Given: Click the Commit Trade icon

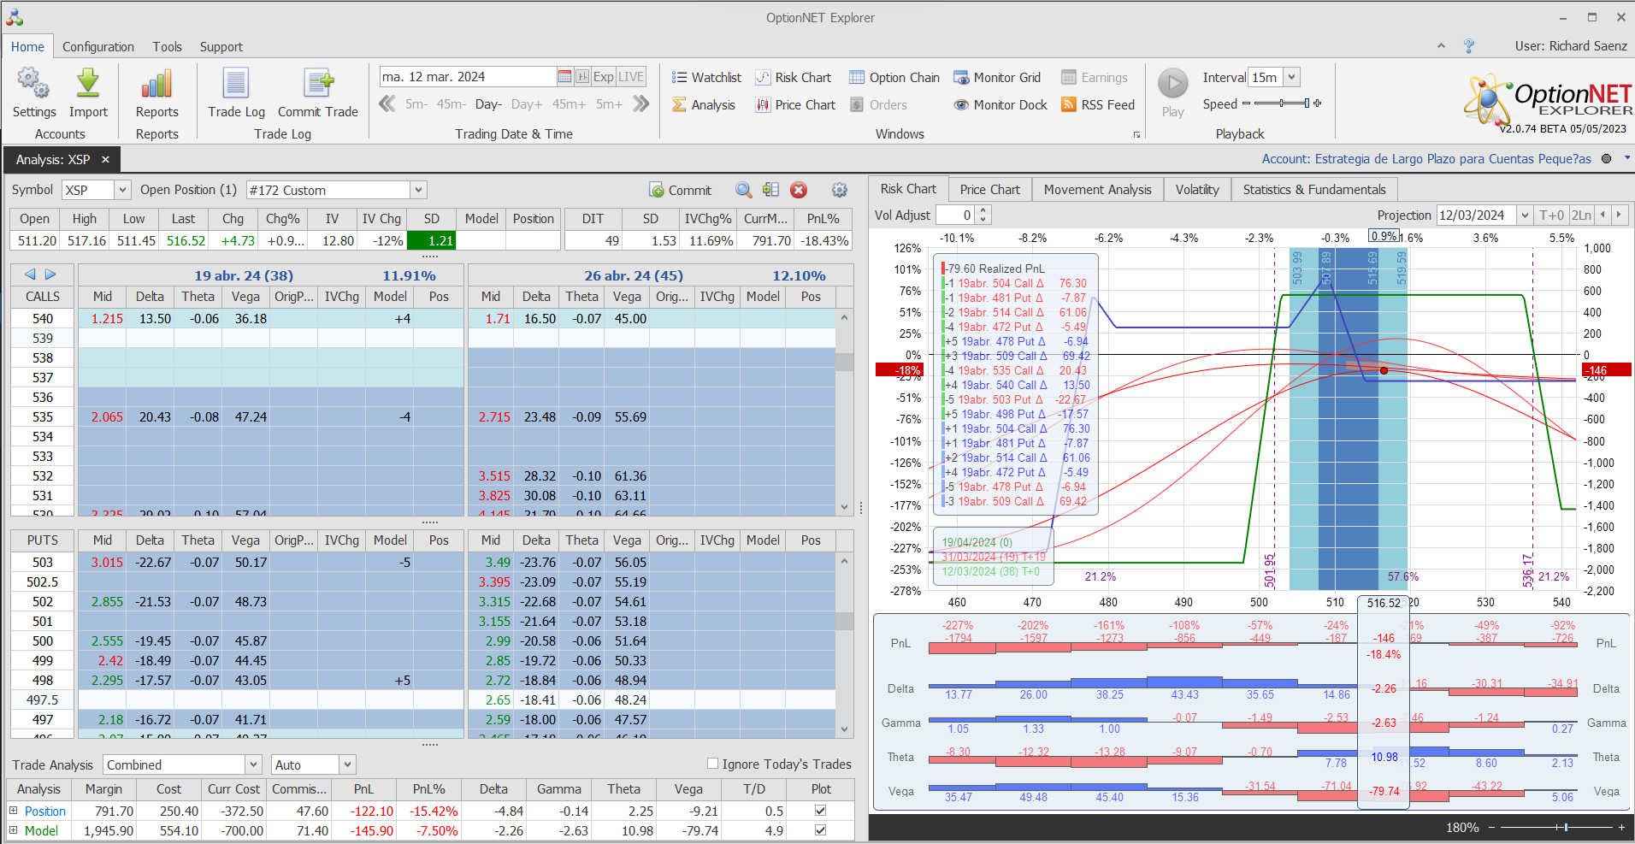Looking at the screenshot, I should [318, 84].
